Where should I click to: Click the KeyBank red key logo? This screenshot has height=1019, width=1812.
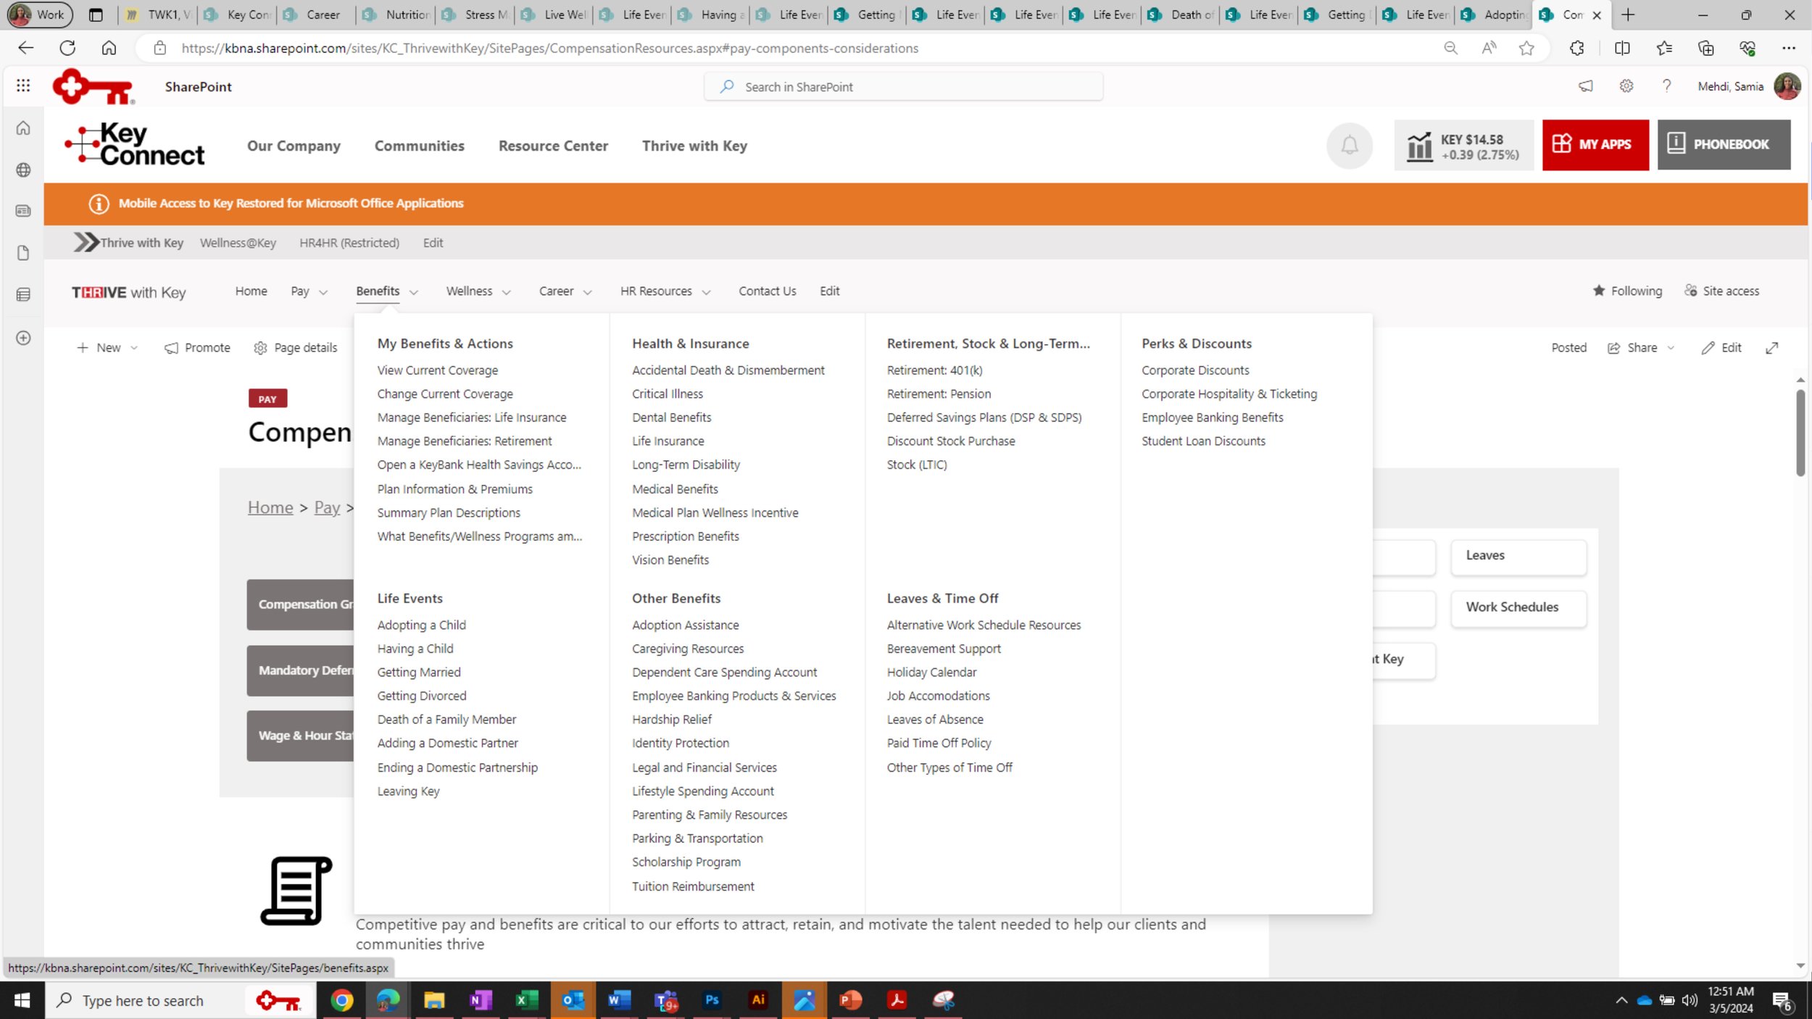pos(93,87)
